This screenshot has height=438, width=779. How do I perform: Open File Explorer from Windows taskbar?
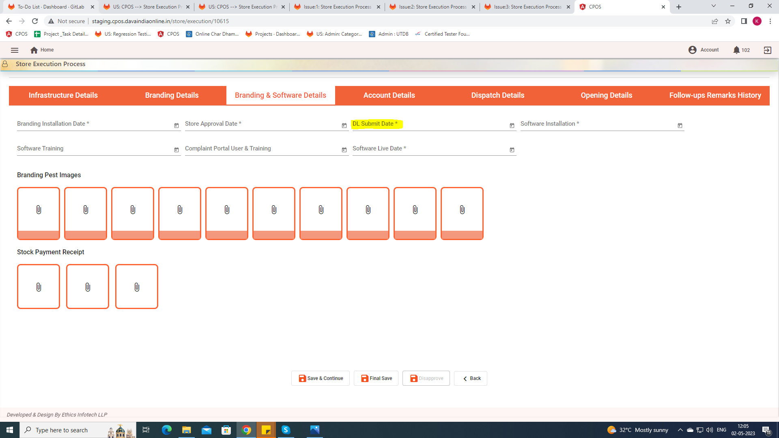pos(186,430)
